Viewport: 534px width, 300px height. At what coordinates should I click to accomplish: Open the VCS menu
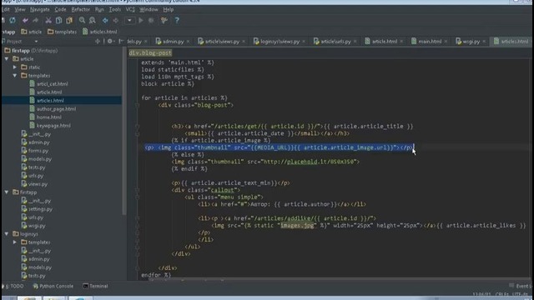pyautogui.click(x=130, y=9)
